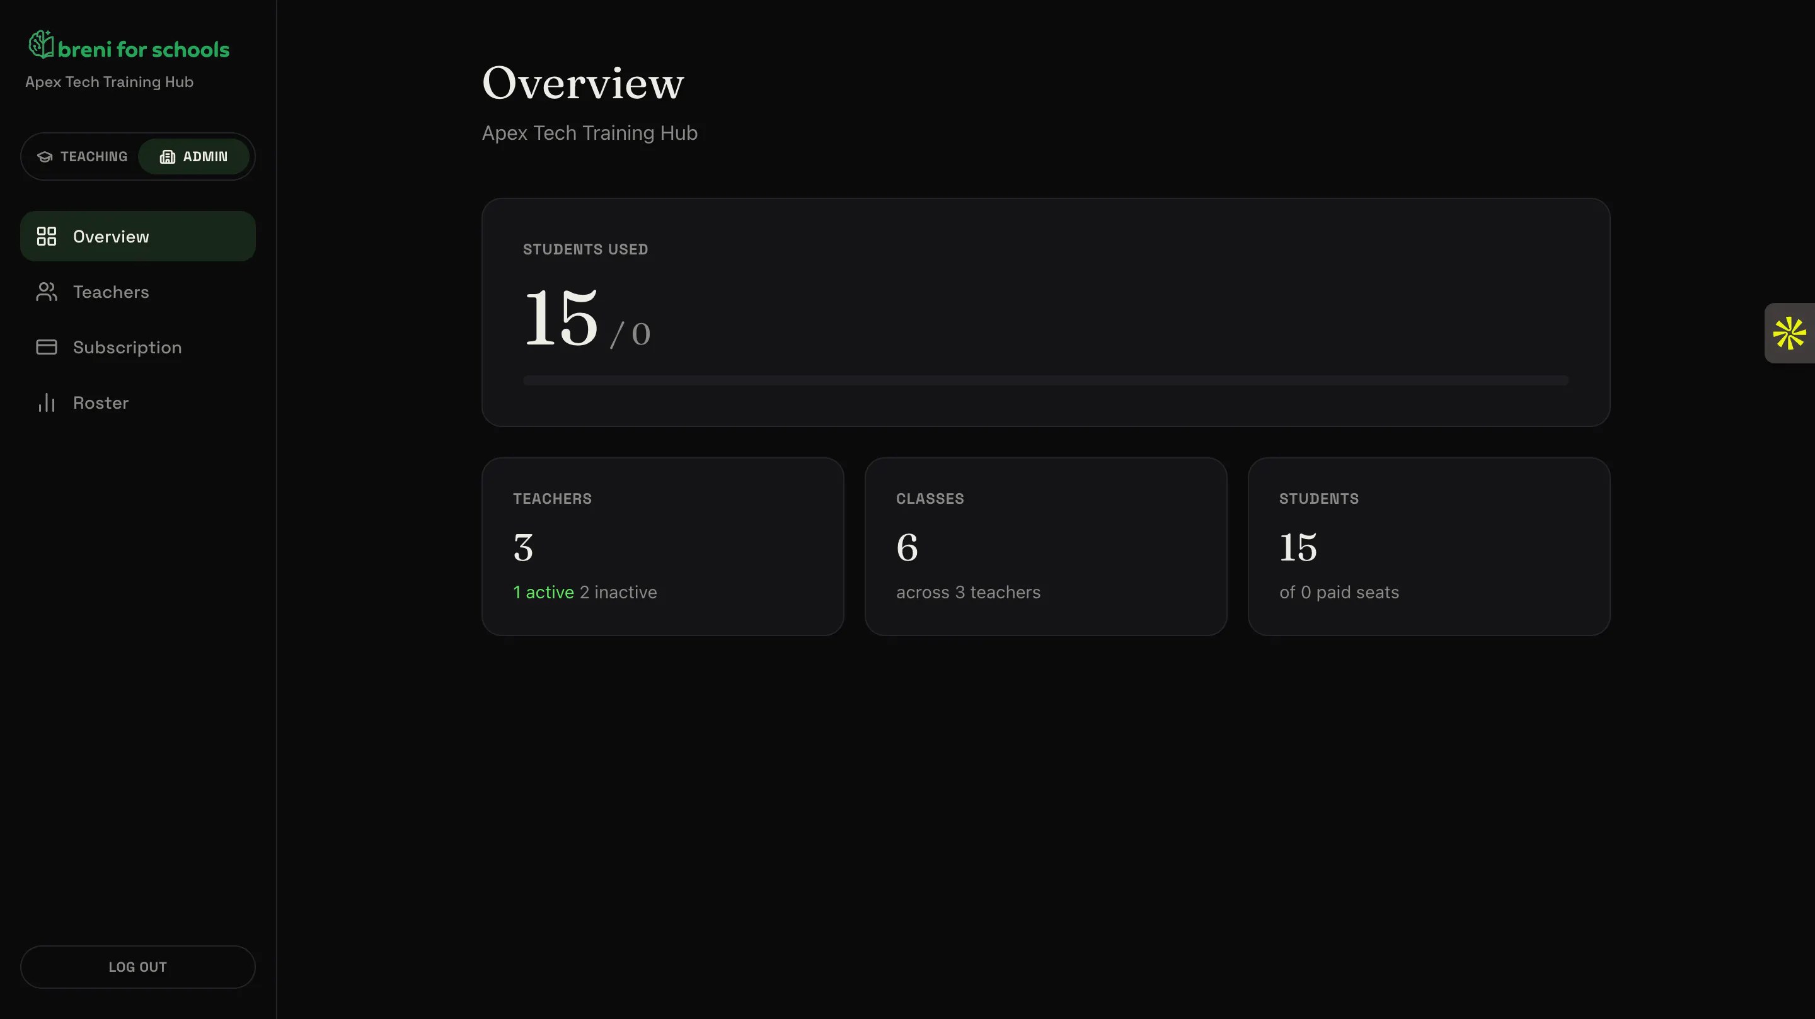
Task: Click the 'STUDENTS USED' label
Action: pos(585,249)
